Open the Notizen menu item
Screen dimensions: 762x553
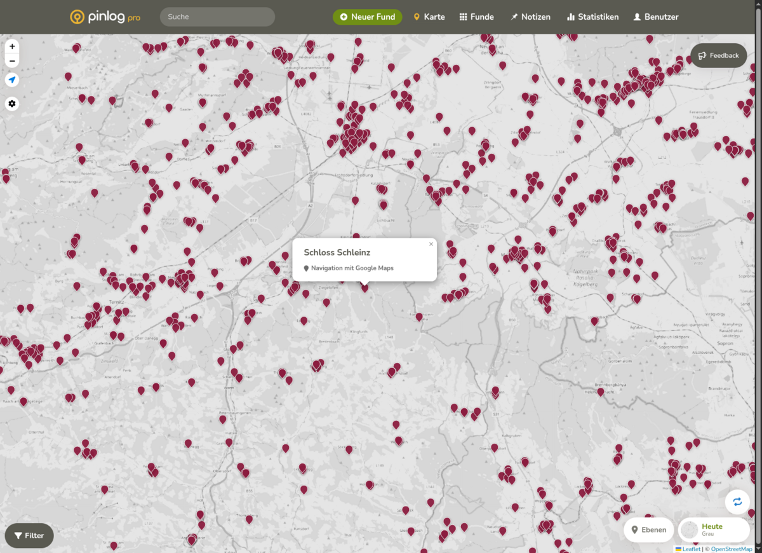pyautogui.click(x=531, y=17)
